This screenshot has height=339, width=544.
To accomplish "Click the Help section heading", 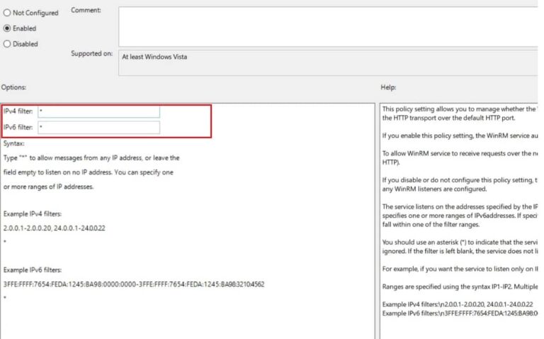I will click(x=388, y=87).
